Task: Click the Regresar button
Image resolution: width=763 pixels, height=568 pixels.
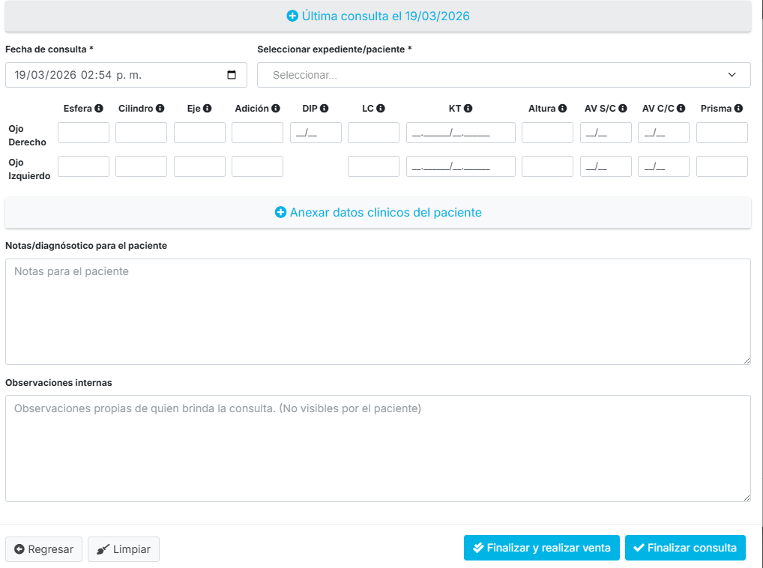Action: click(43, 549)
